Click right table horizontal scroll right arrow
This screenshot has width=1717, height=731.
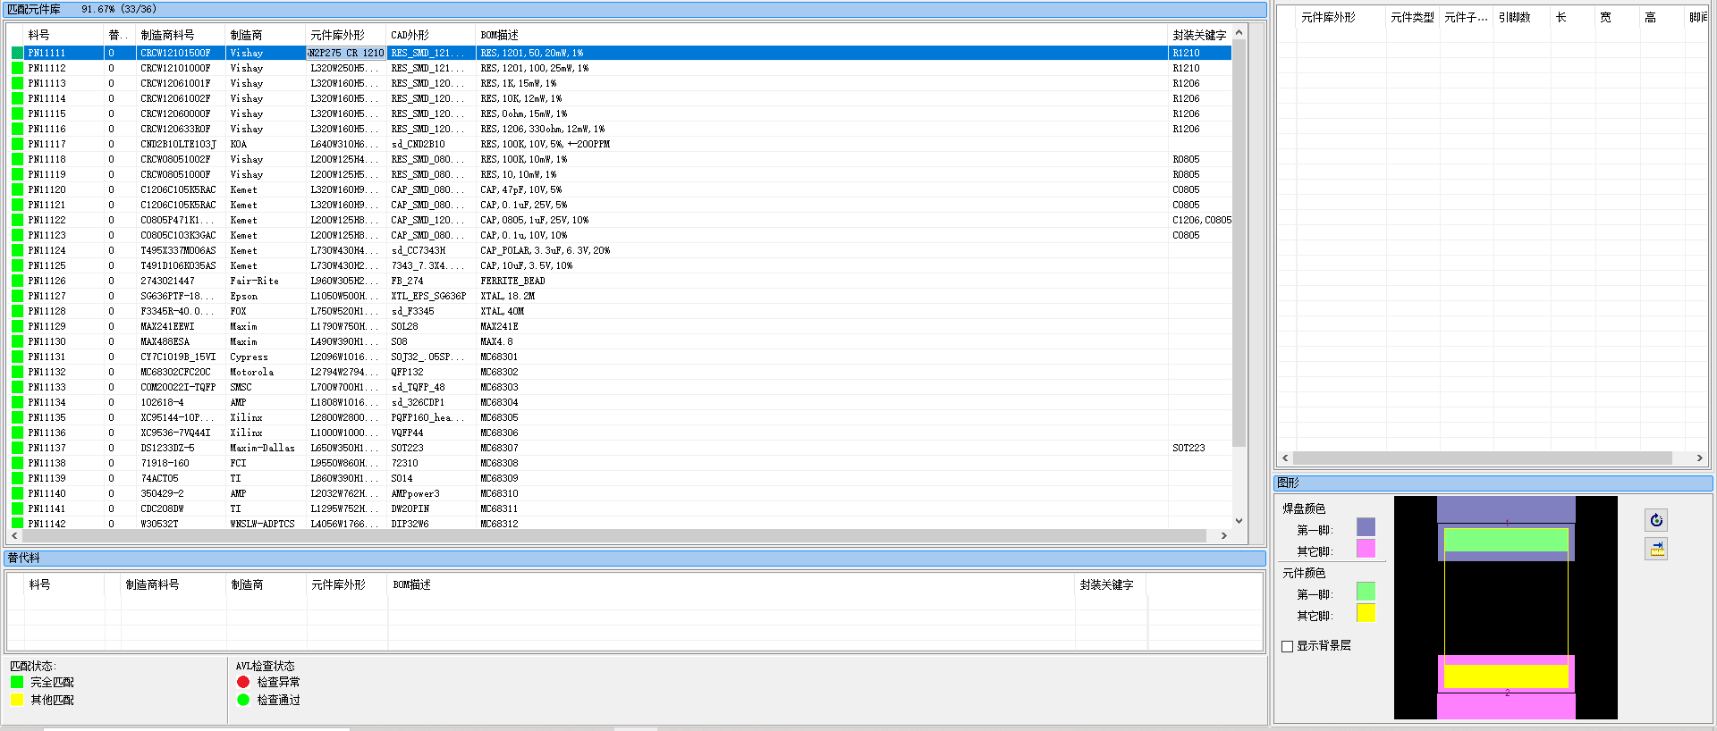[x=1700, y=458]
